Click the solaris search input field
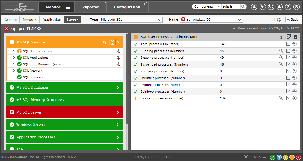The height and width of the screenshot is (161, 303). coord(231,6)
